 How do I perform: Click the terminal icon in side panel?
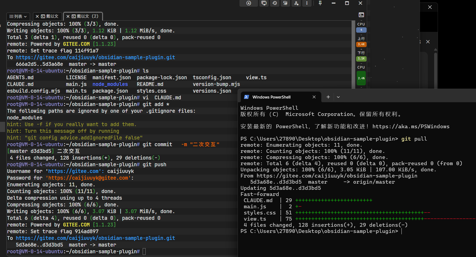pos(361,15)
